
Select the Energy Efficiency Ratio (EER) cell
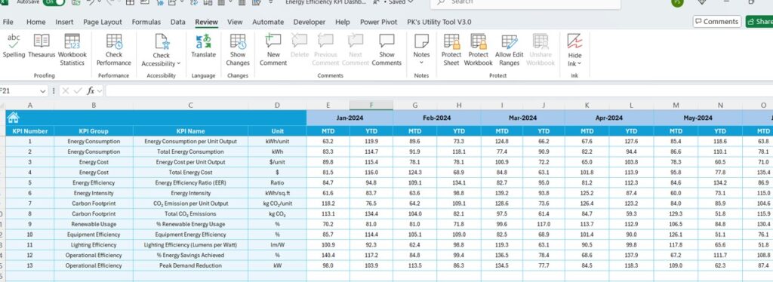(190, 182)
